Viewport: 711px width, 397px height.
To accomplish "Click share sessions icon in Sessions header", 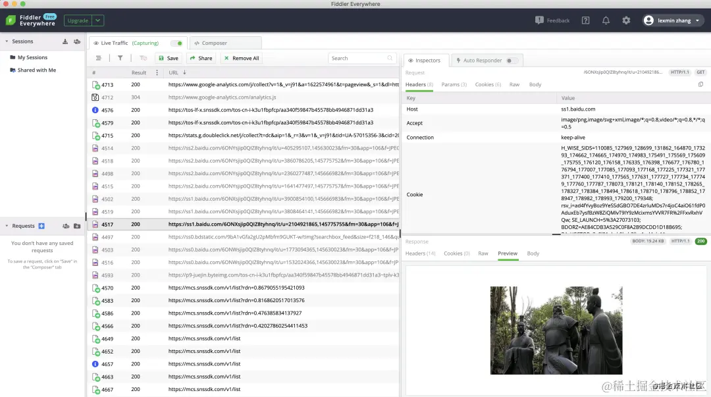I will click(x=77, y=41).
